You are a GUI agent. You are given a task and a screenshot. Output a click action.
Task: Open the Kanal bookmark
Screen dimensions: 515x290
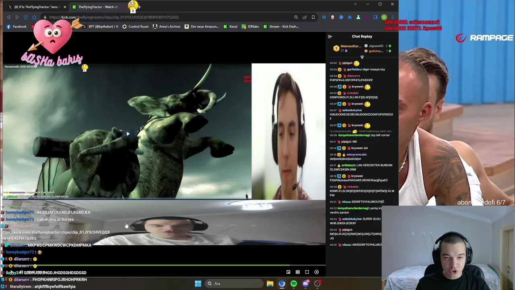coord(230,27)
